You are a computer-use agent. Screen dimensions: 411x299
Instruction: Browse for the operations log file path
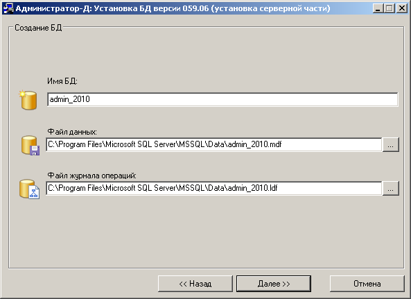click(391, 188)
